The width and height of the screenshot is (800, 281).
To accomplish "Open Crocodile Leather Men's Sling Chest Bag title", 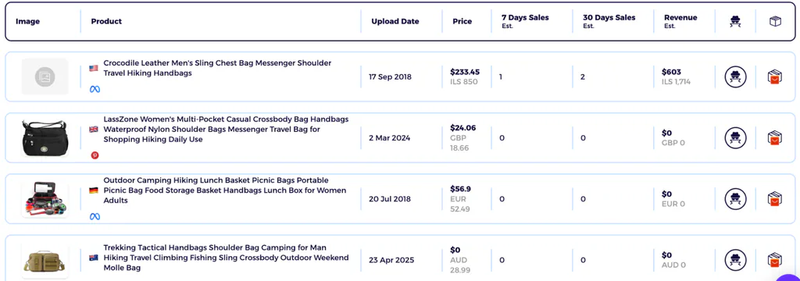I will point(217,68).
